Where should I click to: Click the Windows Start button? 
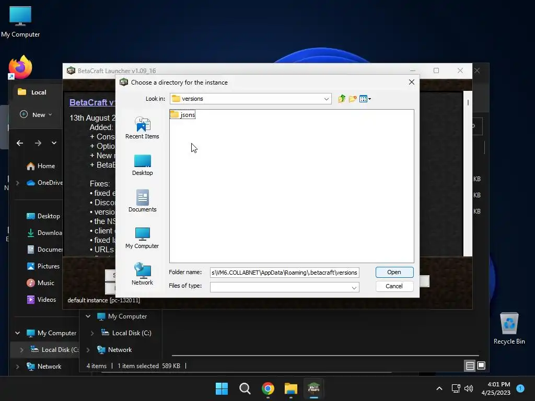[222, 388]
